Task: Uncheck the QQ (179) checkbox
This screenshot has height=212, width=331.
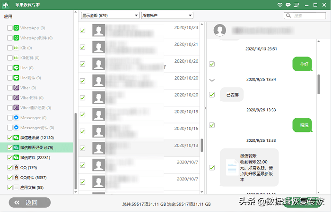Action: (x=10, y=168)
